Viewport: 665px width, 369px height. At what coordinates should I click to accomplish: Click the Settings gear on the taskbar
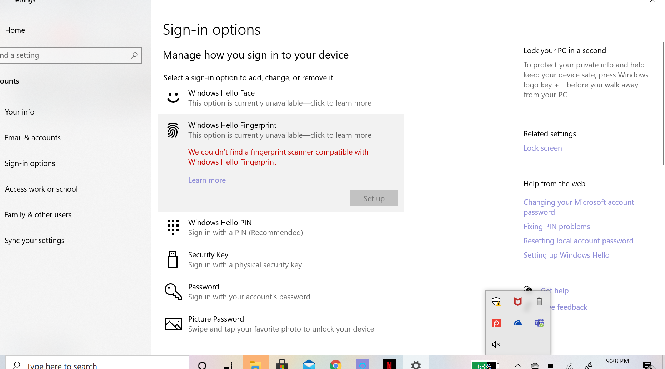[x=416, y=364]
